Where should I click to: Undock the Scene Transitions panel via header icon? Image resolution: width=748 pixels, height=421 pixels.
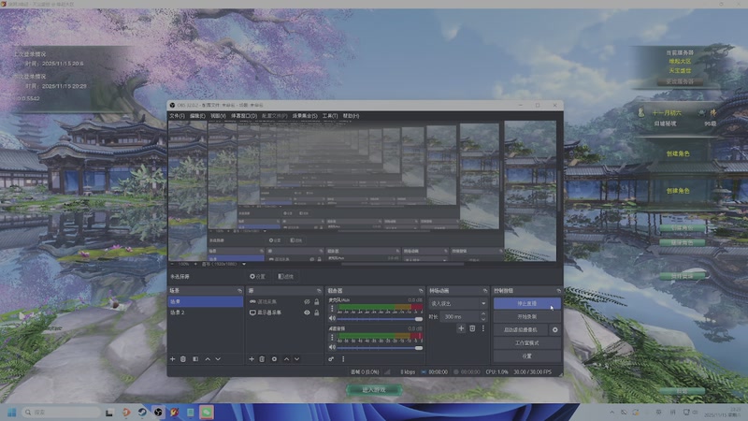[x=485, y=291]
